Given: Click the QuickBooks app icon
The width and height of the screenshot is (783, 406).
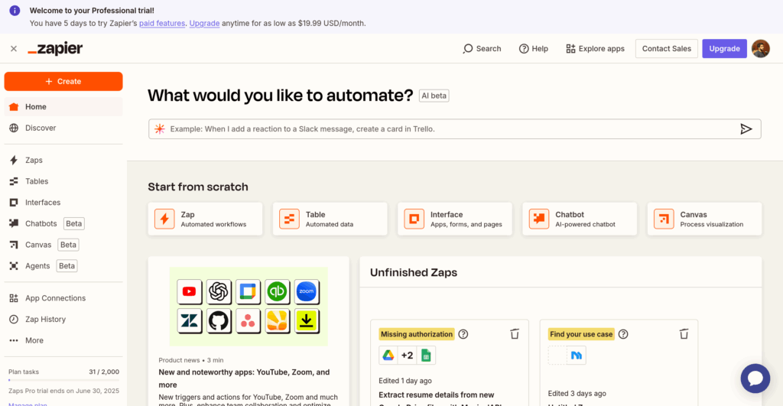Looking at the screenshot, I should [x=277, y=291].
